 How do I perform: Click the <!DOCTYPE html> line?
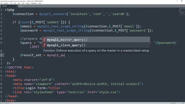point(19,67)
